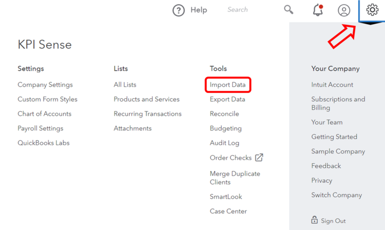
Task: Open Intuit Account
Action: tap(332, 85)
